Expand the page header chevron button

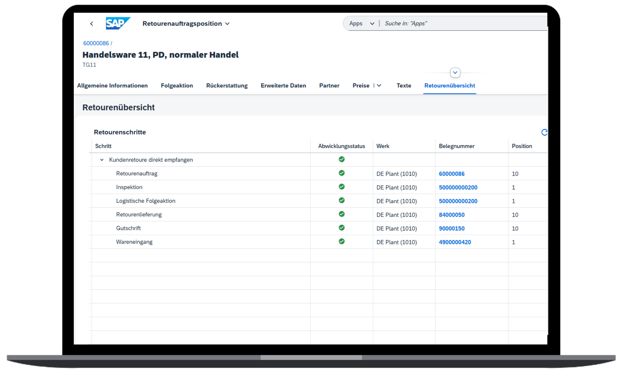[455, 72]
